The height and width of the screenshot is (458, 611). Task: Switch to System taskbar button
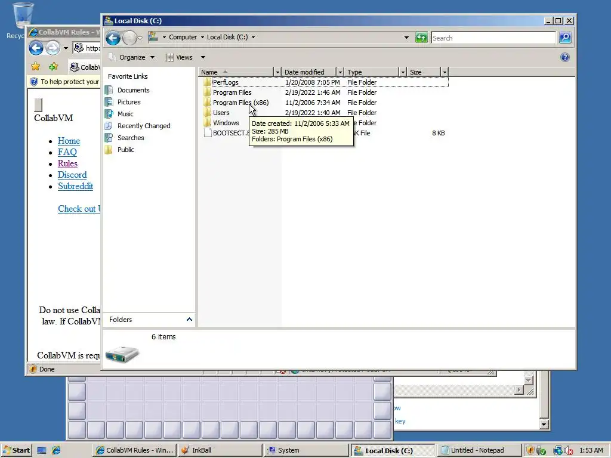(306, 450)
